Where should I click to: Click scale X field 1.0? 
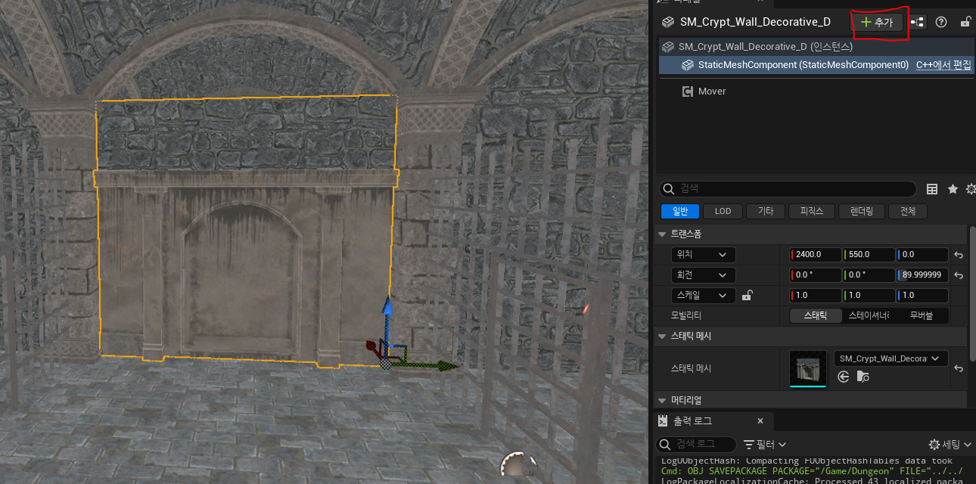[816, 296]
